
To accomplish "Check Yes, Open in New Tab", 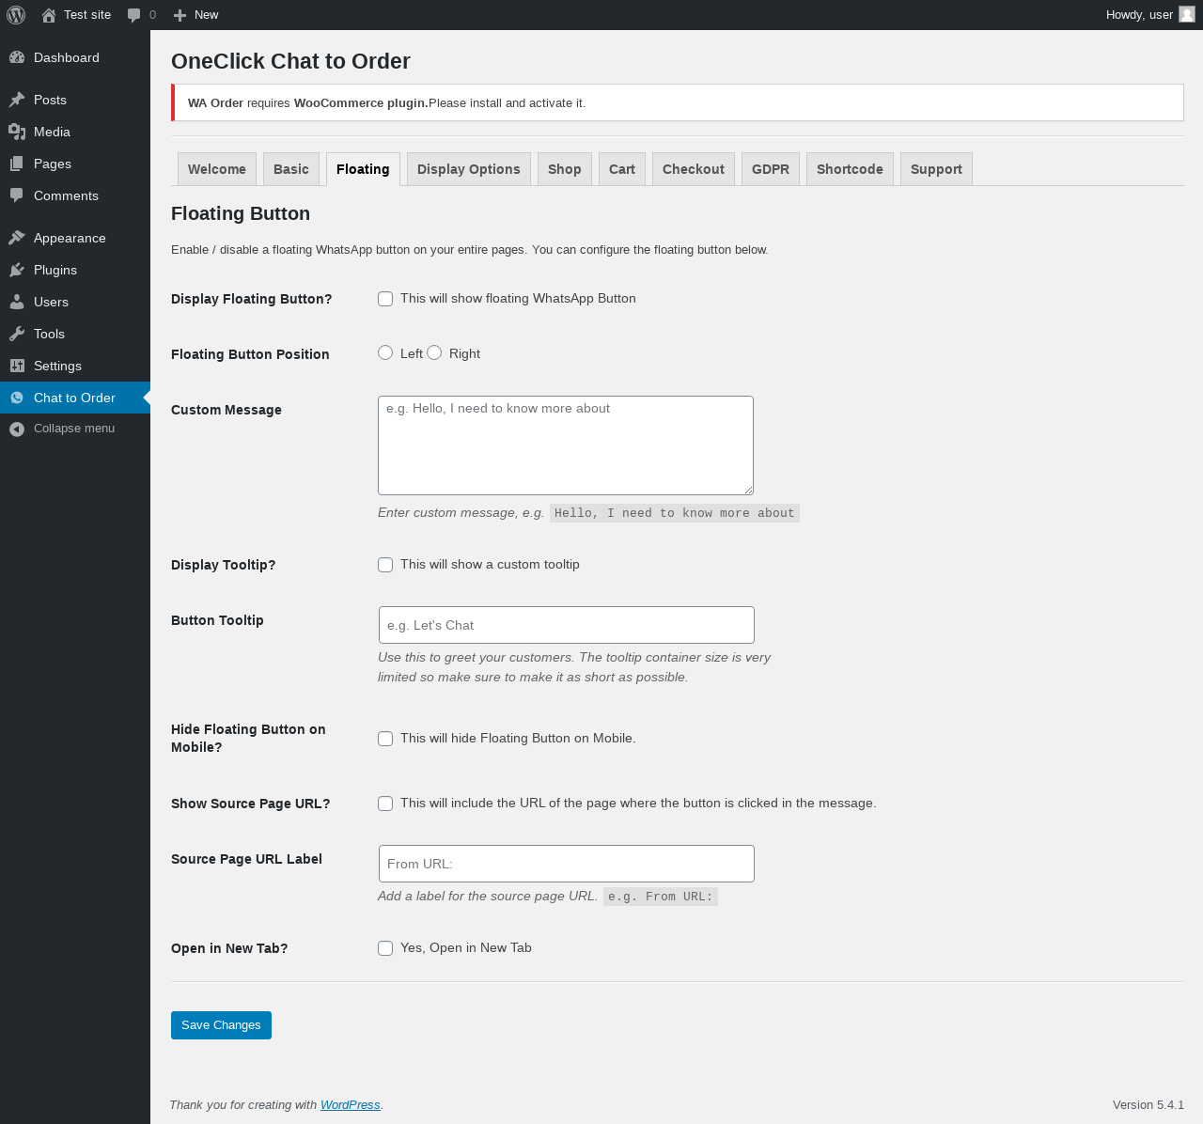I will tap(385, 948).
